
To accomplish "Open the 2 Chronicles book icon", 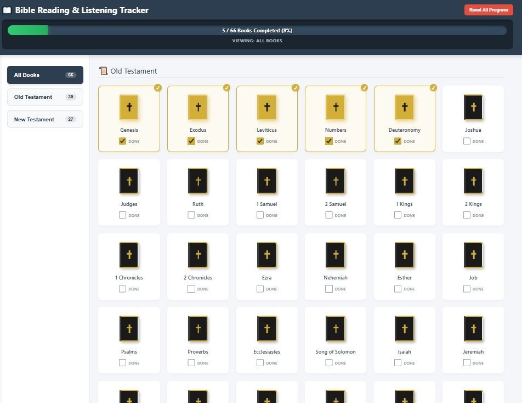I will point(198,255).
